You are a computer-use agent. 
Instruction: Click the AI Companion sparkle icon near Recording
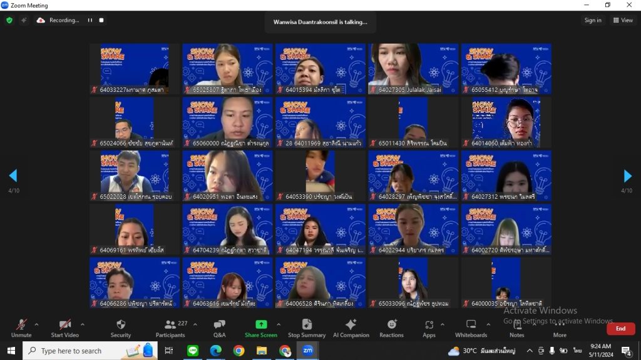tap(24, 20)
